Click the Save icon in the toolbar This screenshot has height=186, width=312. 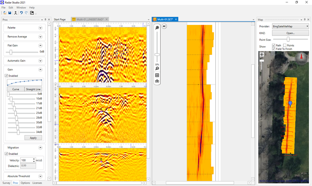point(10,13)
